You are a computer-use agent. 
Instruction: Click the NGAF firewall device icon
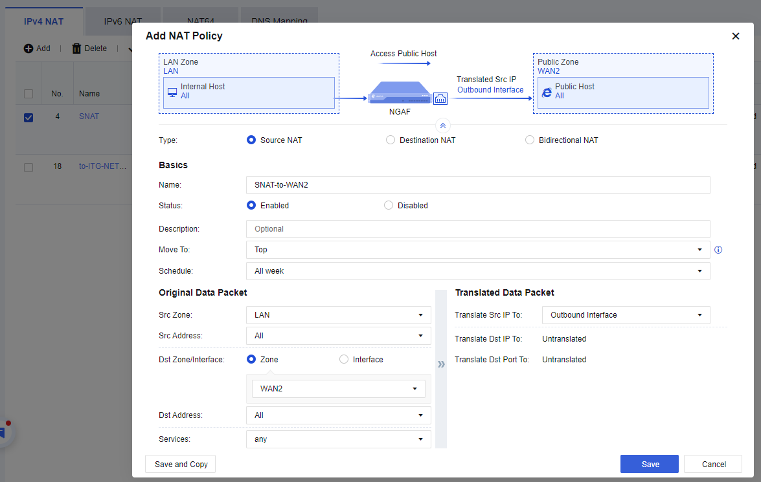[400, 94]
